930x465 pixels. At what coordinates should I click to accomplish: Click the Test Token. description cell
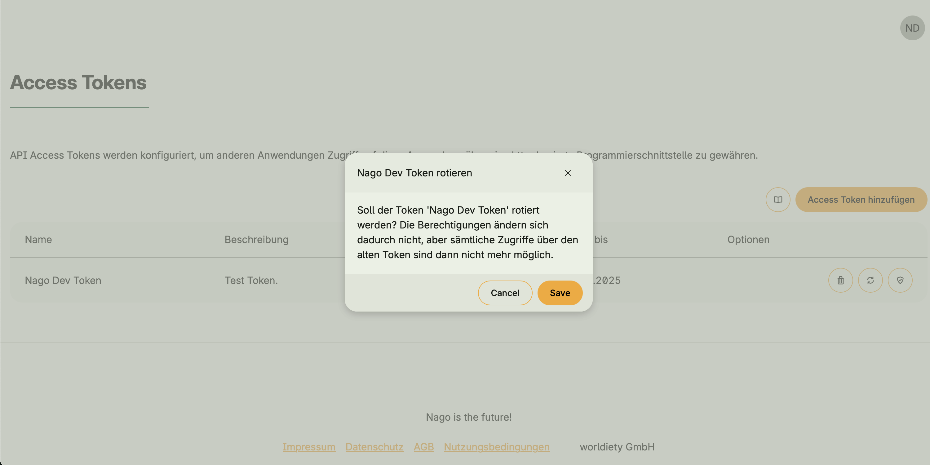(x=251, y=280)
